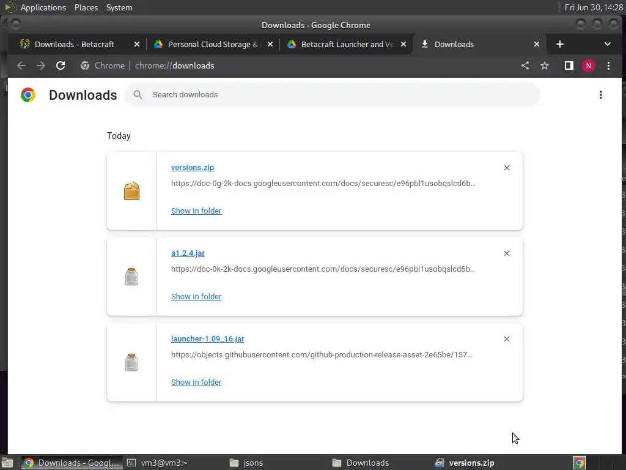
Task: Remove versions.zip from the downloads list
Action: tap(507, 168)
